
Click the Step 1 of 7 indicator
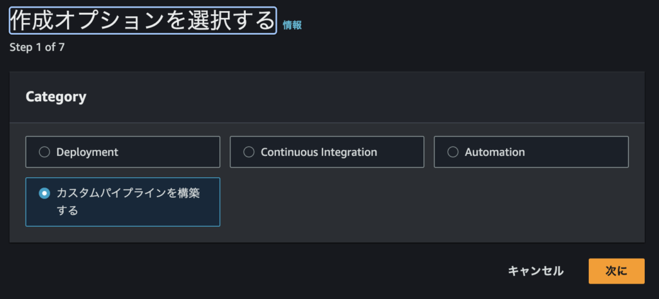pyautogui.click(x=37, y=47)
